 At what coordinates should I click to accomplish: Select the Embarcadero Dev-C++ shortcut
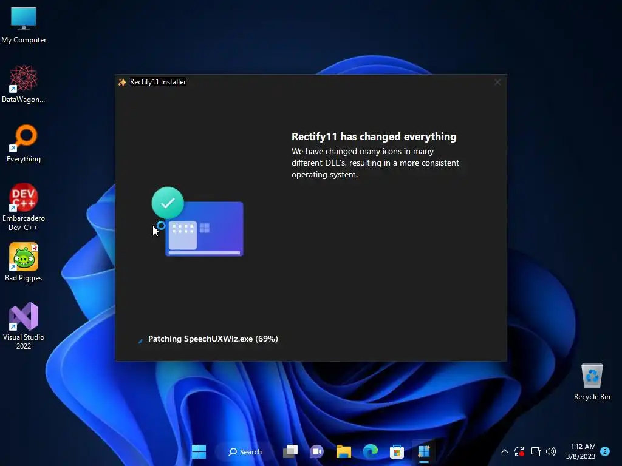(24, 207)
